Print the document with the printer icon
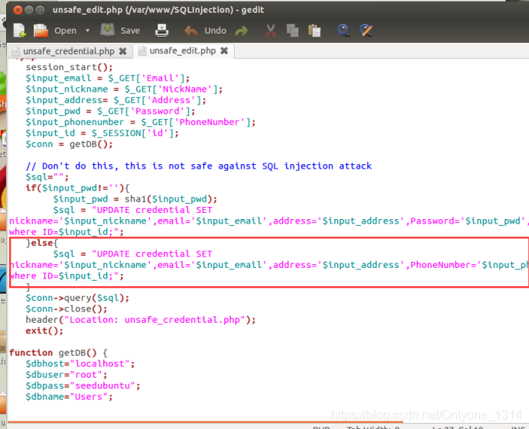The height and width of the screenshot is (429, 529). [x=161, y=31]
